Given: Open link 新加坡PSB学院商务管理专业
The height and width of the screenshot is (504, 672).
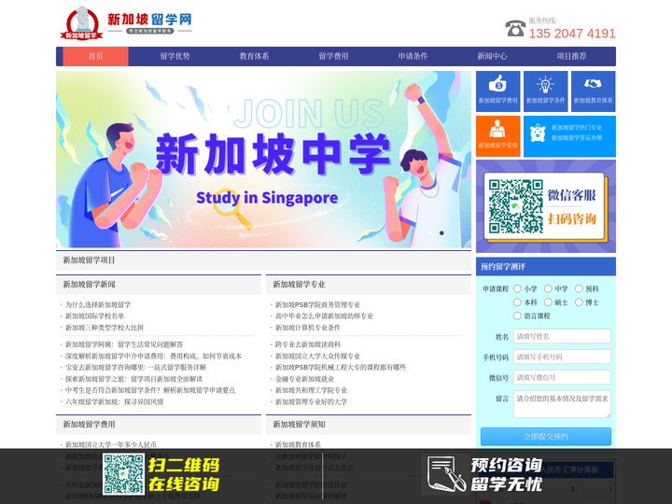Looking at the screenshot, I should tap(317, 304).
